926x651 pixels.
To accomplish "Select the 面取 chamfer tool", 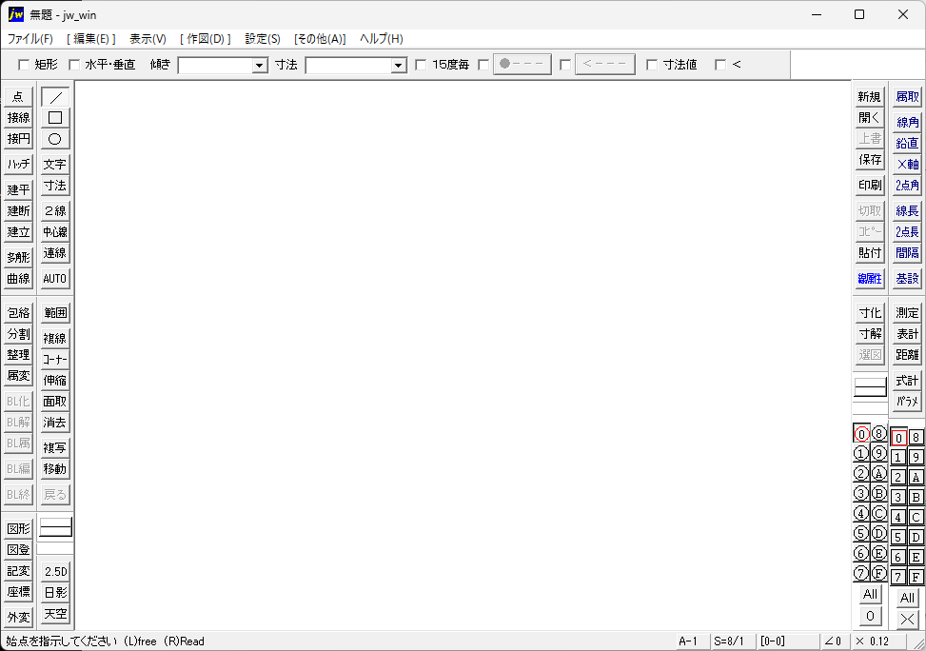I will pyautogui.click(x=55, y=401).
